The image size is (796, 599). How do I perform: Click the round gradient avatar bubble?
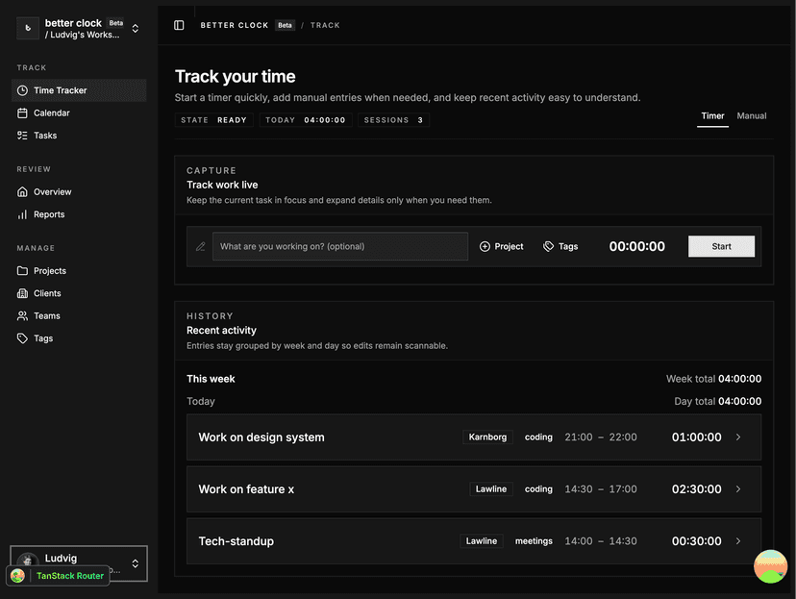coord(770,566)
